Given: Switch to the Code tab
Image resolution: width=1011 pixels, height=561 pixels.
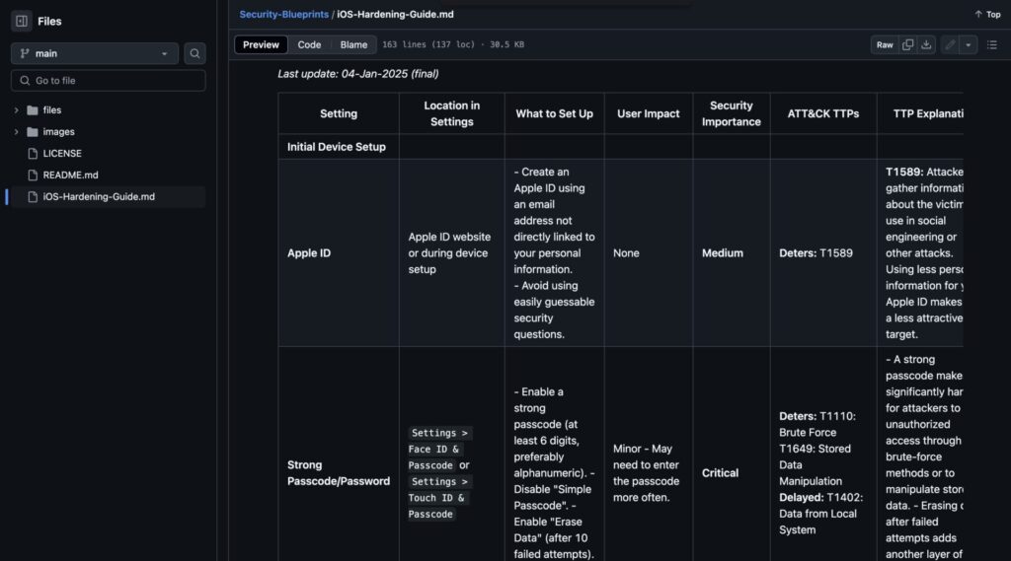Looking at the screenshot, I should 309,44.
